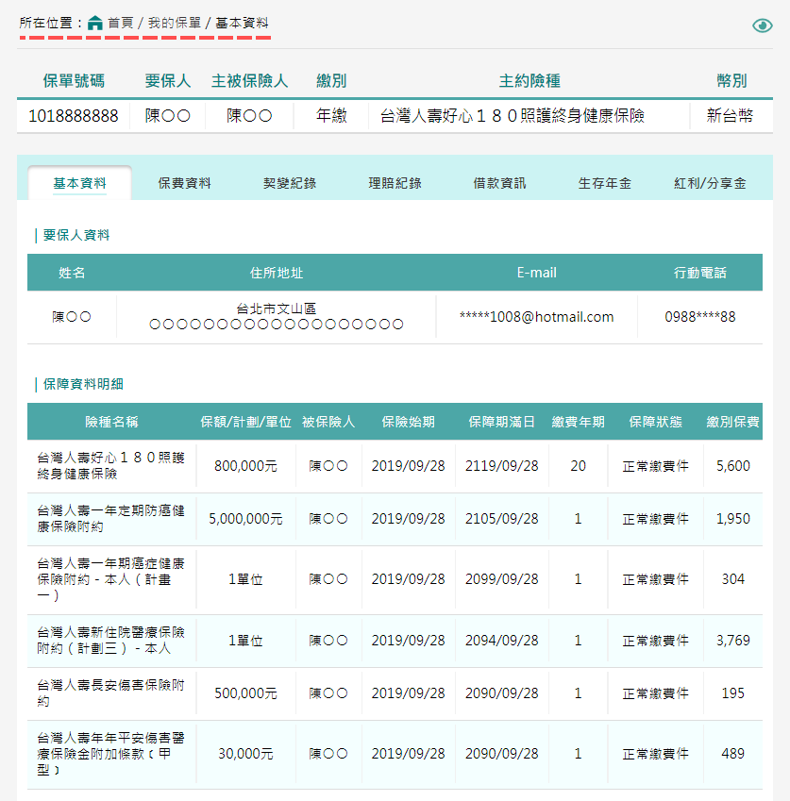
Task: View the 理賠紀錄 tab
Action: tap(395, 183)
